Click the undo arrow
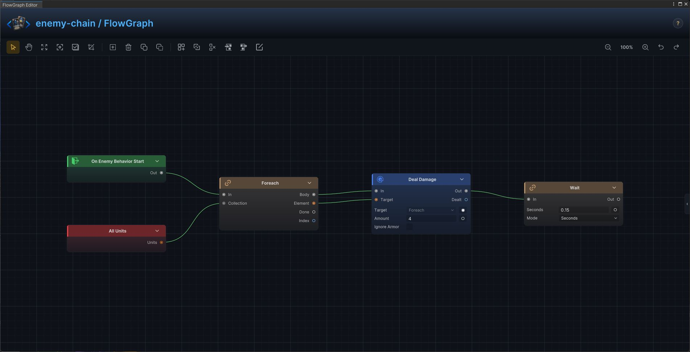Viewport: 690px width, 352px height. [x=661, y=47]
